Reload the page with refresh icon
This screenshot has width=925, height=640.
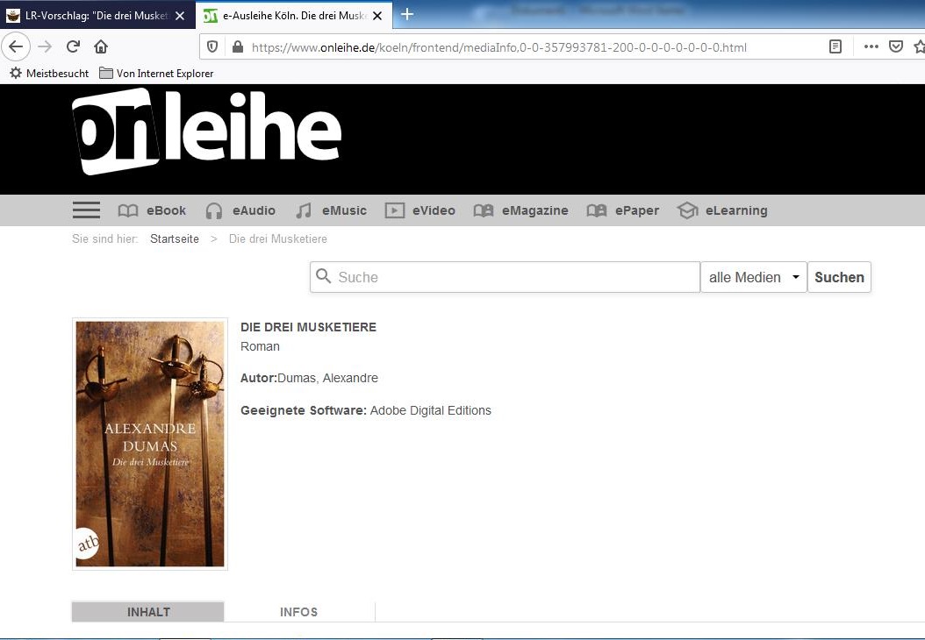point(73,46)
